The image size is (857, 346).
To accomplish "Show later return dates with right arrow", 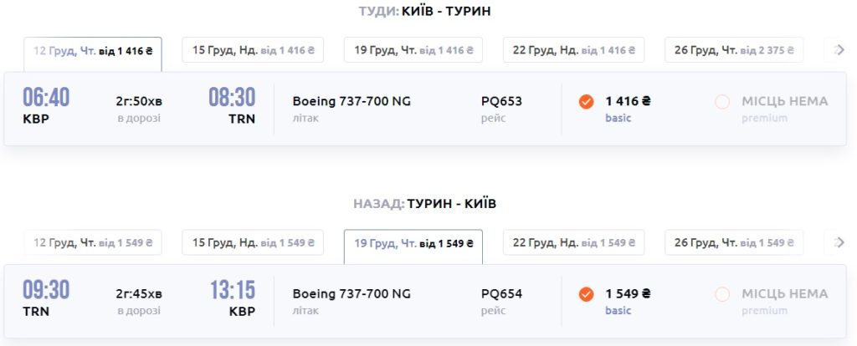I will [x=839, y=242].
